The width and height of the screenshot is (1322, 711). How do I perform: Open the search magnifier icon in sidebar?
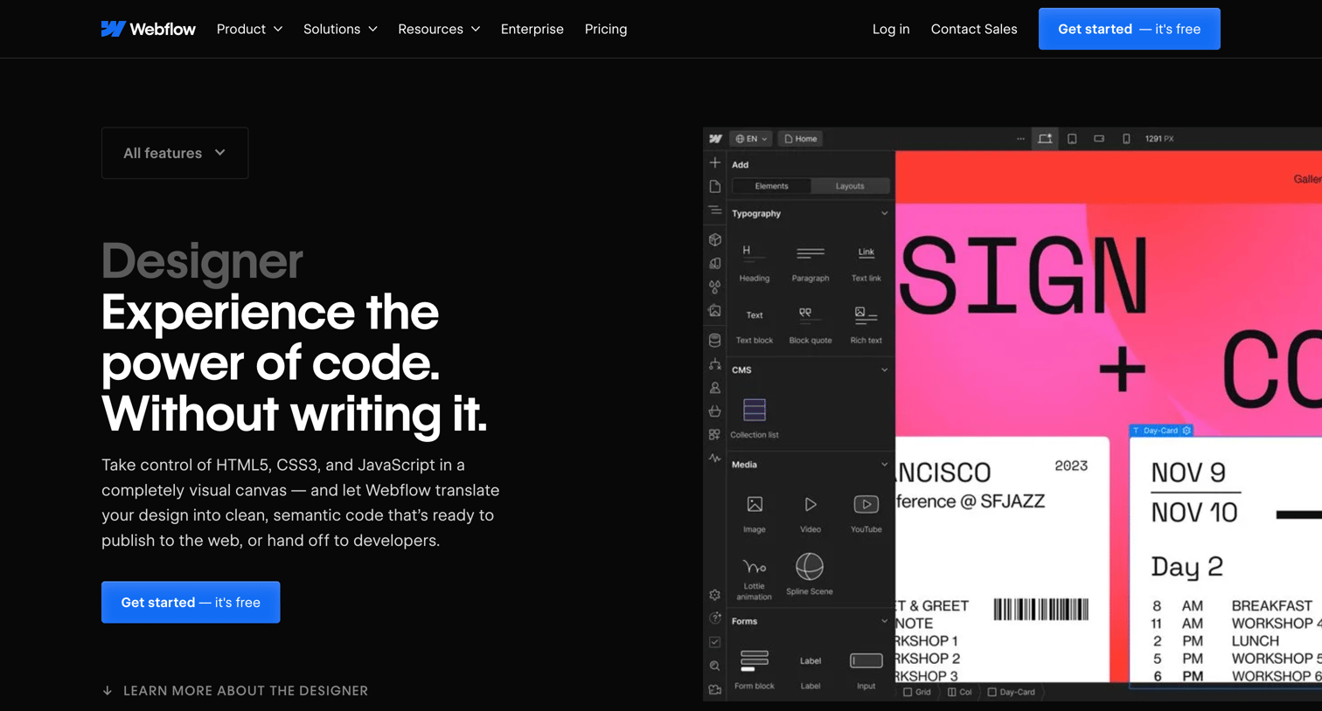point(714,666)
